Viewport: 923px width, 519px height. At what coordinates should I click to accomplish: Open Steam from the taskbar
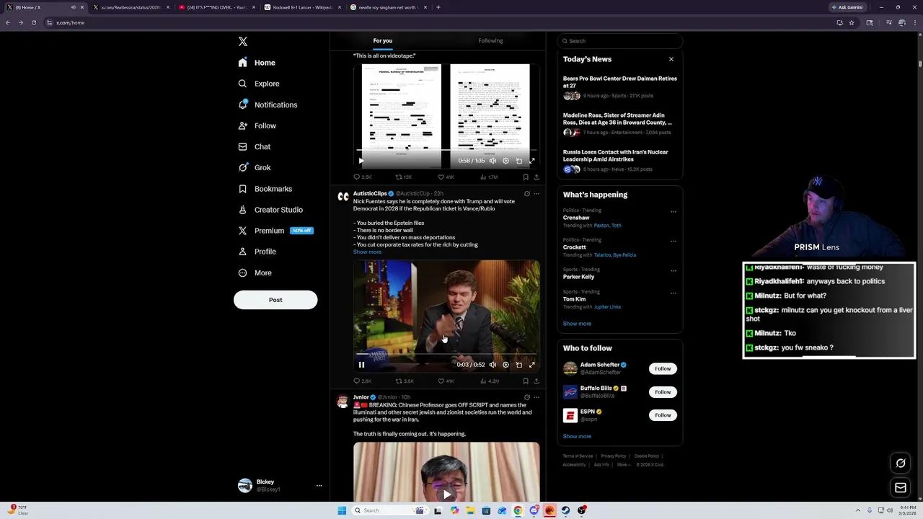tap(565, 510)
